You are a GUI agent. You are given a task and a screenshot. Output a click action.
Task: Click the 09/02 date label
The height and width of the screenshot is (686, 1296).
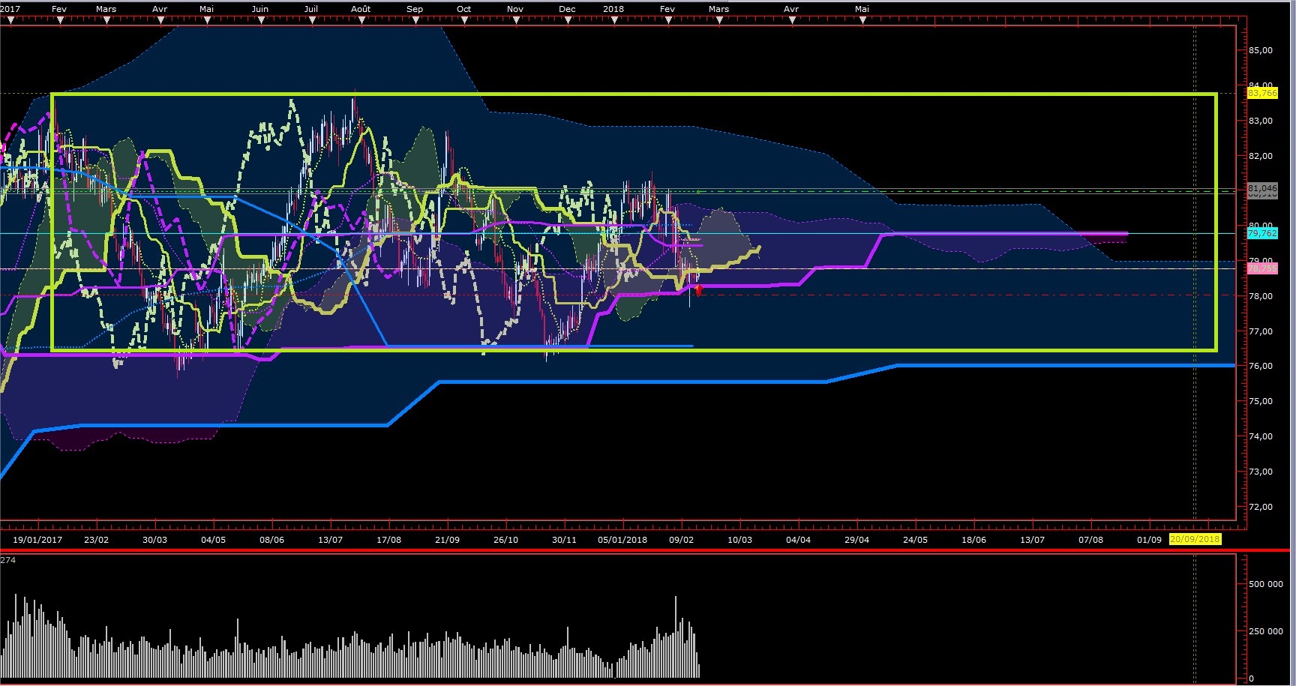coord(681,539)
